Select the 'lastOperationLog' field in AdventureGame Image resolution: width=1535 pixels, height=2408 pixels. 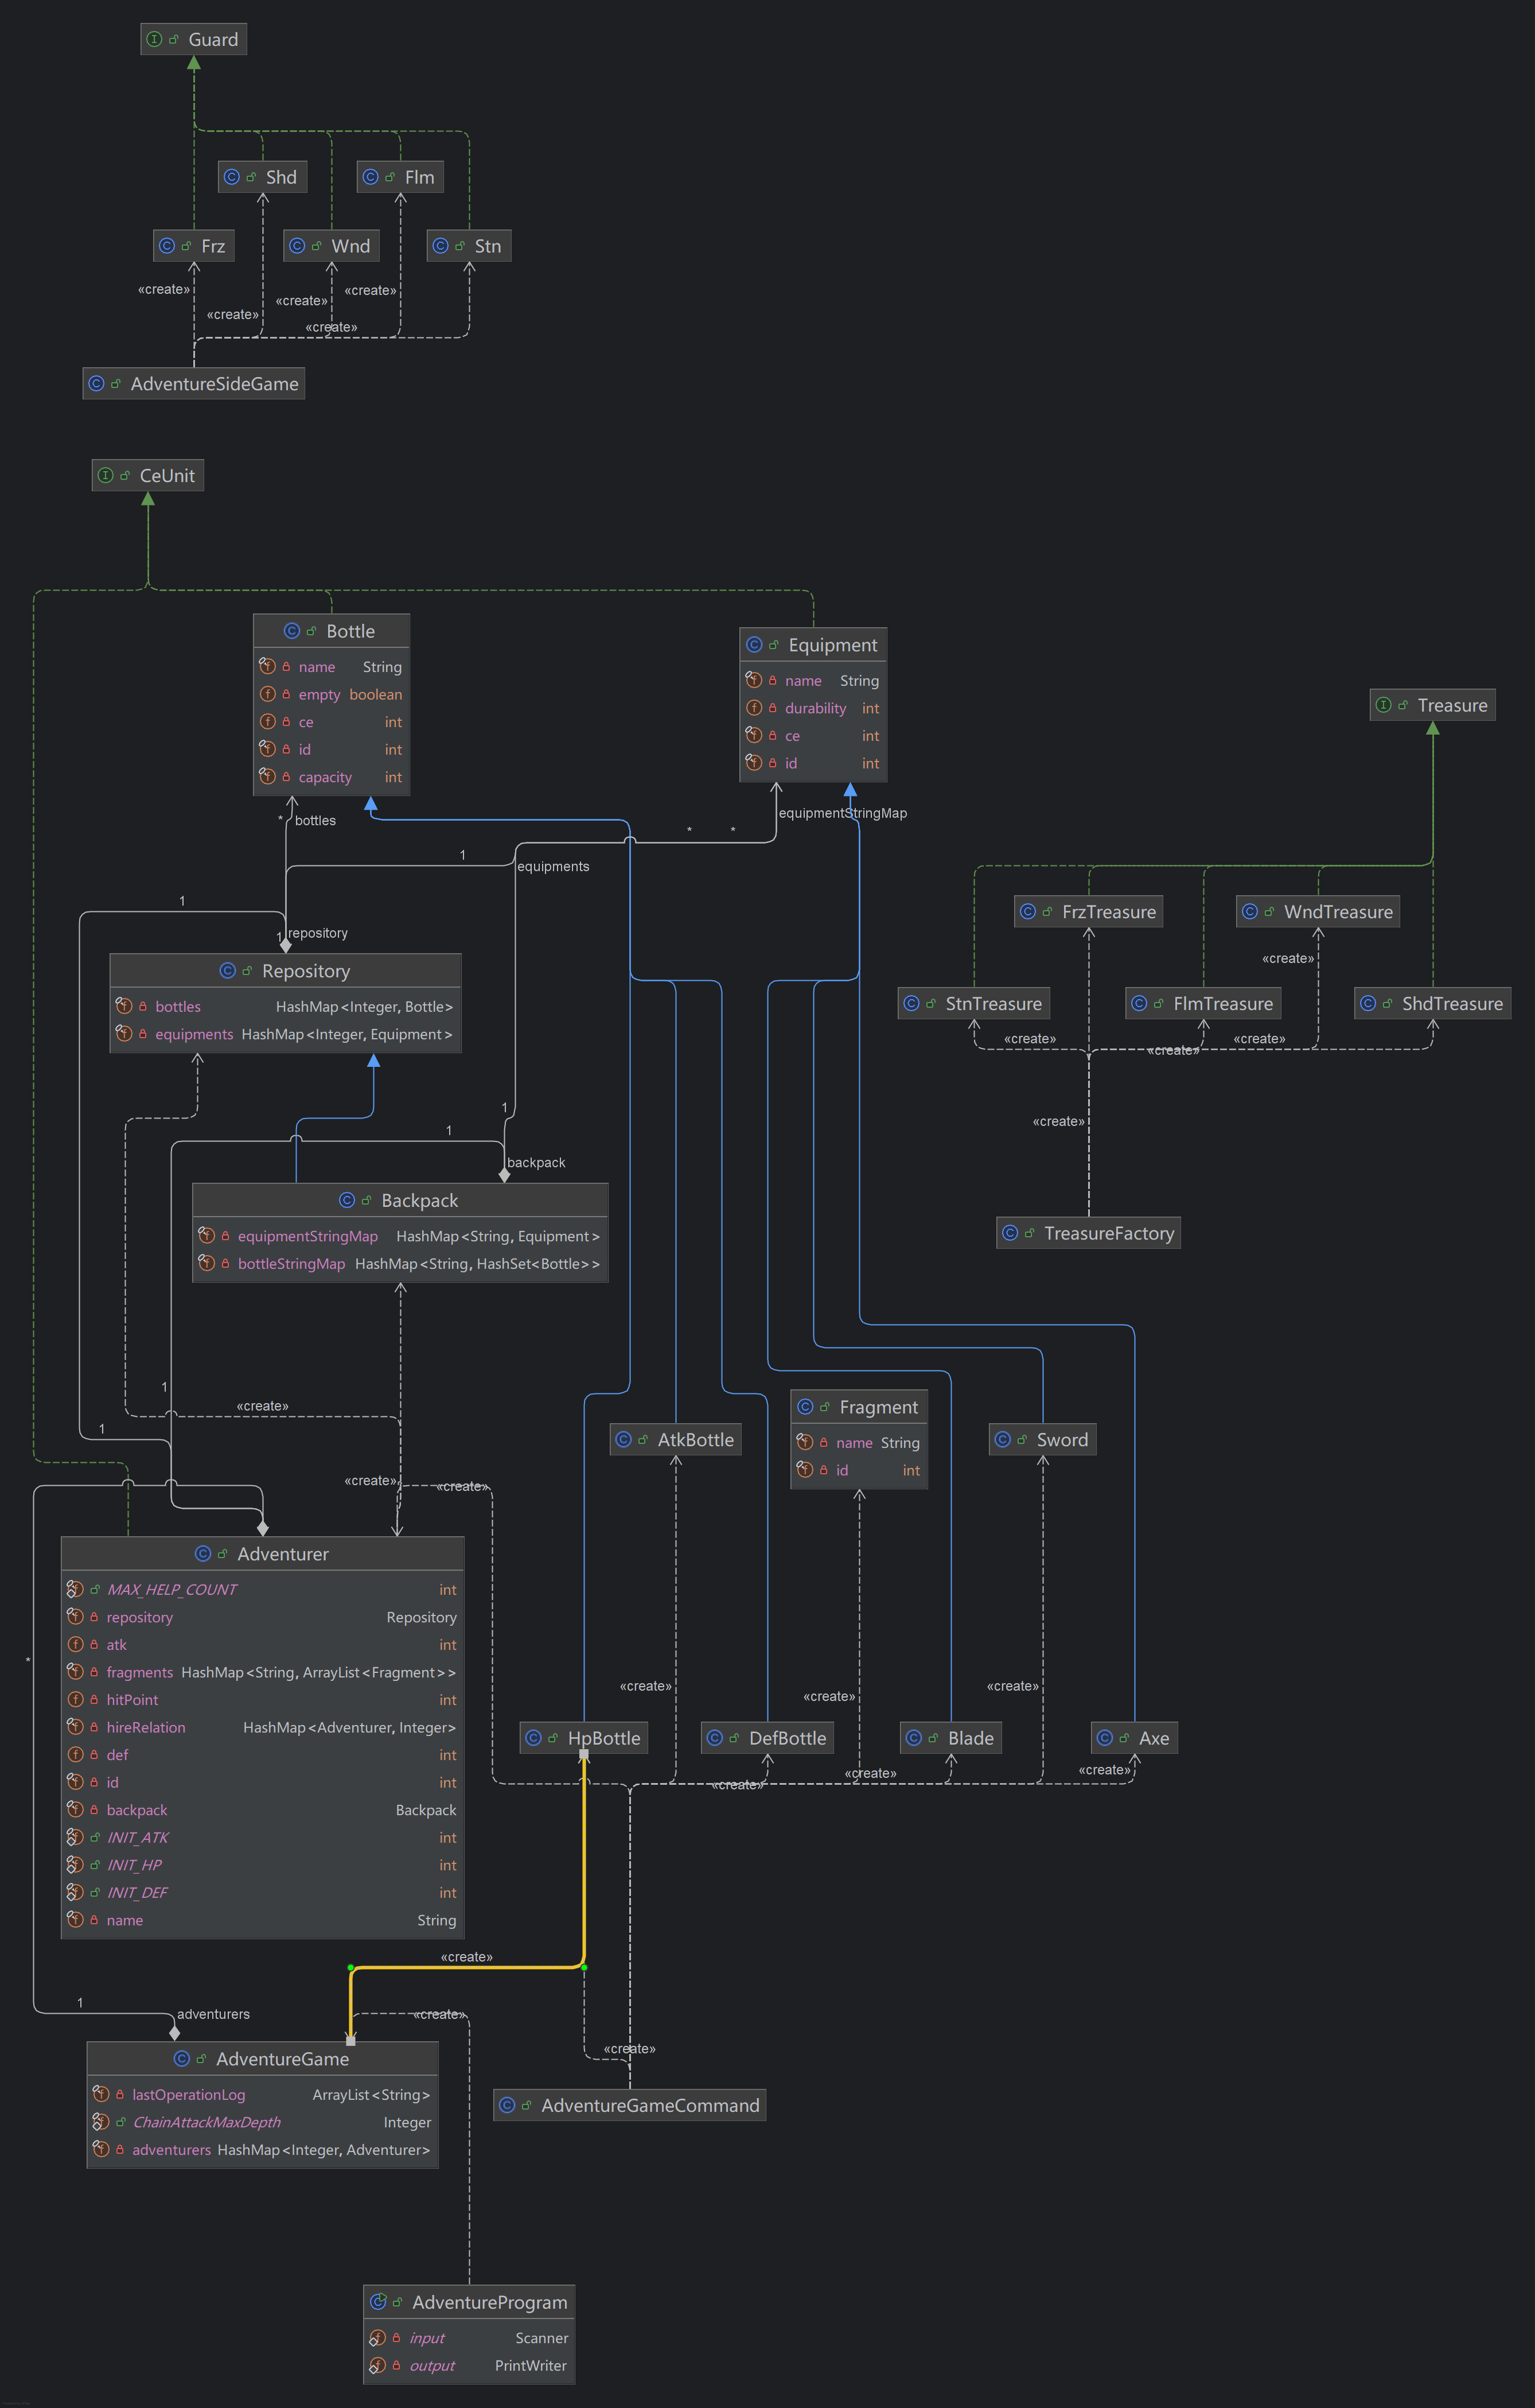coord(262,2094)
